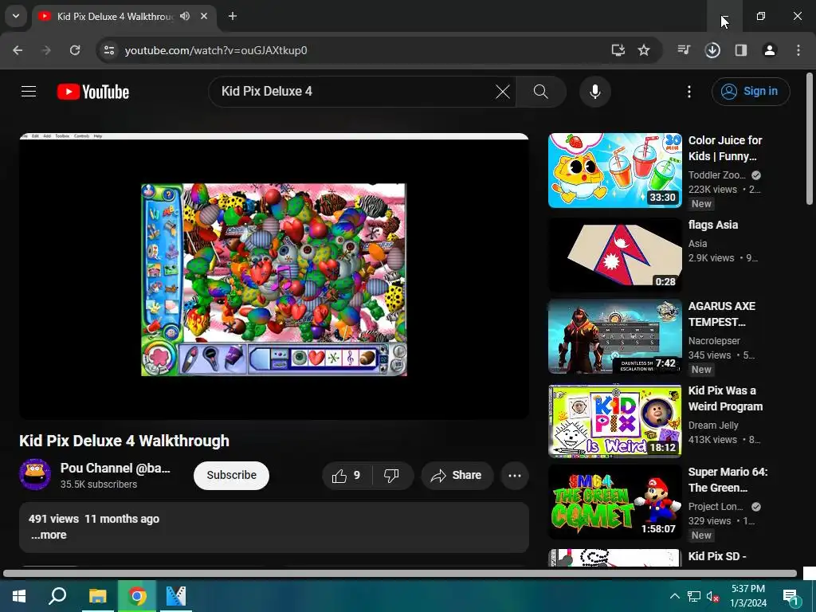Open the Chrome three-dot menu
This screenshot has width=816, height=612.
798,50
